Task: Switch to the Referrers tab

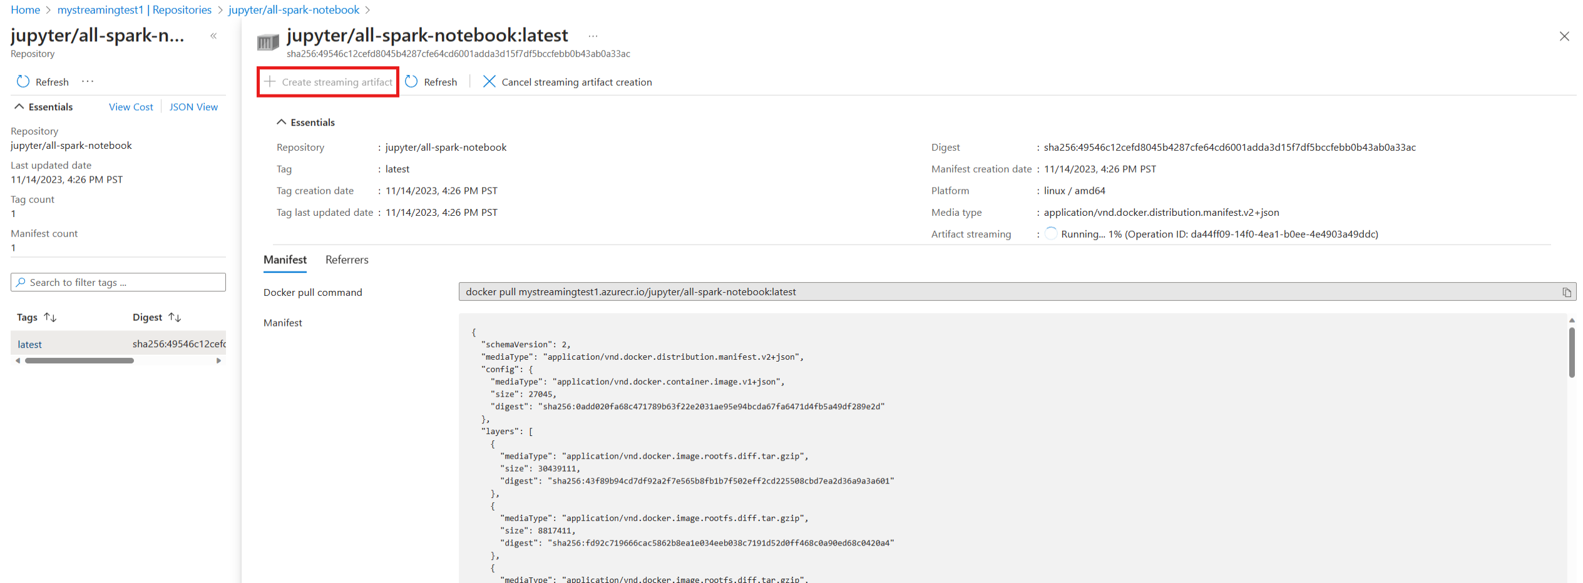Action: (x=347, y=260)
